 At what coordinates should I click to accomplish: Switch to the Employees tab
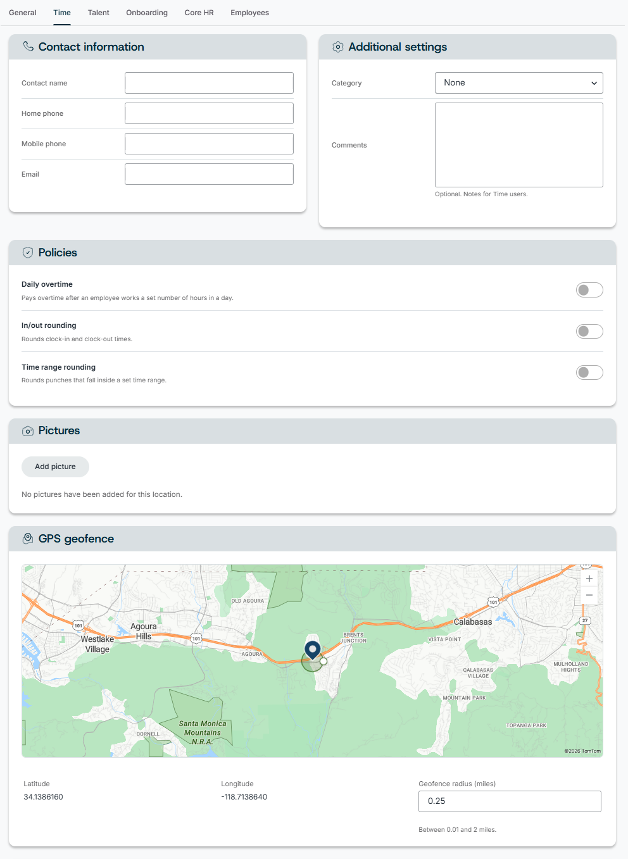[x=250, y=13]
